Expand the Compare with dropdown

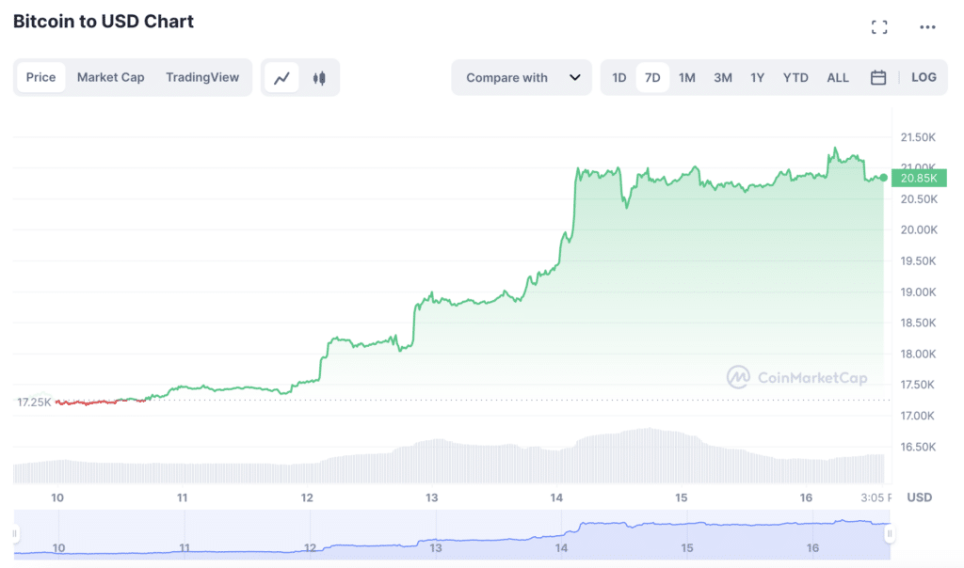pyautogui.click(x=522, y=77)
